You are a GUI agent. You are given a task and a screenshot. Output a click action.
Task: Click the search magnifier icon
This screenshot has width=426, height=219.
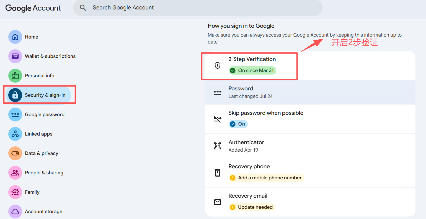coord(83,8)
